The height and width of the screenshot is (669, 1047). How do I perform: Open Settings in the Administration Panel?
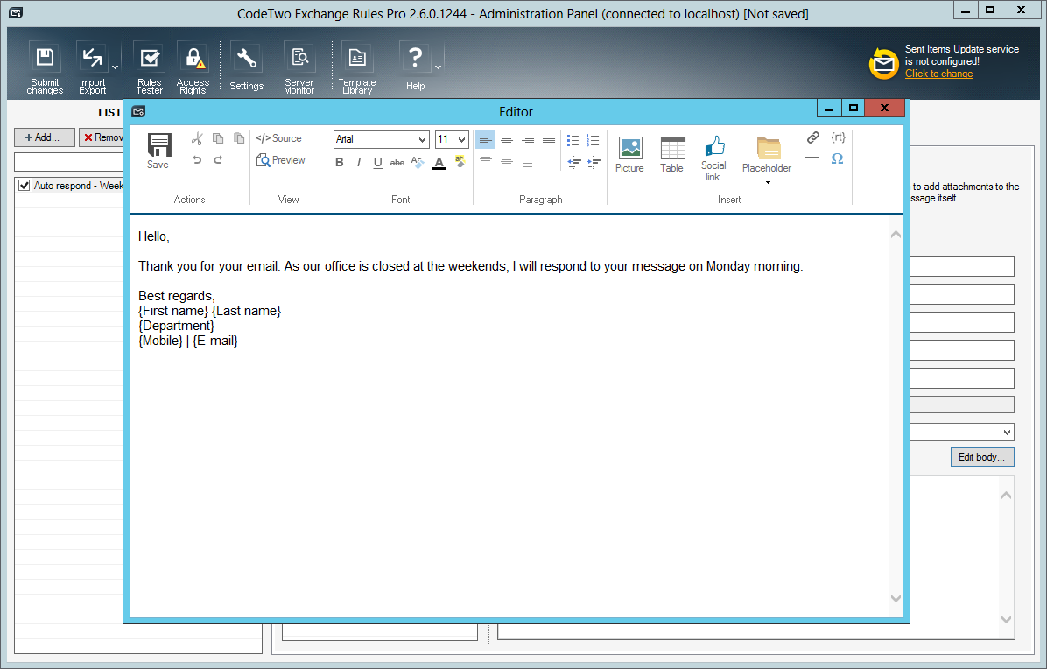(x=246, y=67)
